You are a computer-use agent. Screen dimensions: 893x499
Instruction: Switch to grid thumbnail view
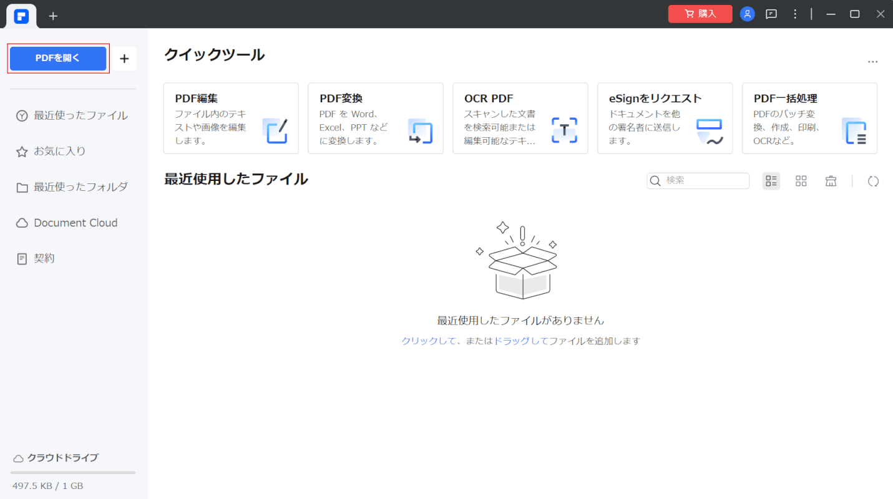click(x=801, y=181)
